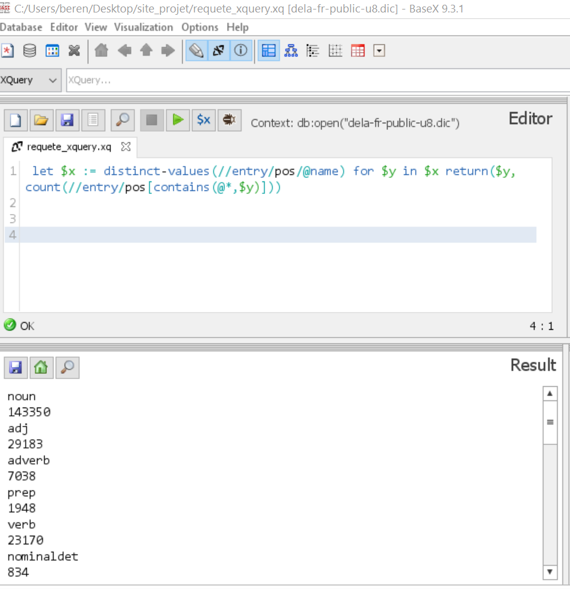Toggle the view button between pencil and info

[218, 50]
